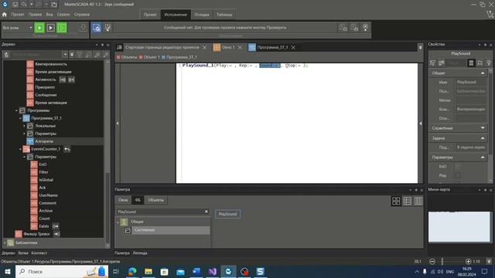Collapse the EventsCounter_1 tree node
This screenshot has height=278, width=495.
(21, 149)
